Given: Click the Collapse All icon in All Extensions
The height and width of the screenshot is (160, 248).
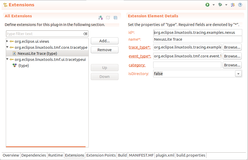Looking at the screenshot, I should point(115,18).
